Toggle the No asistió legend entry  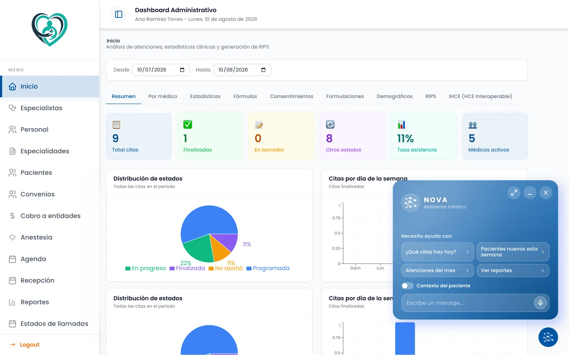pos(226,268)
